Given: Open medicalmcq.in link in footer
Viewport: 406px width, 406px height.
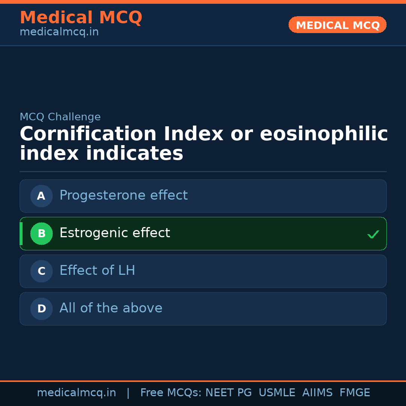Looking at the screenshot, I should click(76, 393).
